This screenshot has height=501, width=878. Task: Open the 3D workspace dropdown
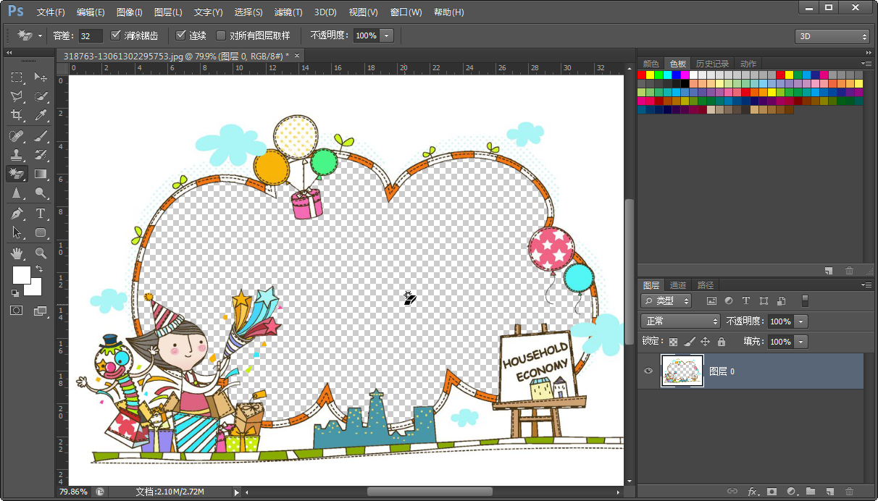(832, 36)
